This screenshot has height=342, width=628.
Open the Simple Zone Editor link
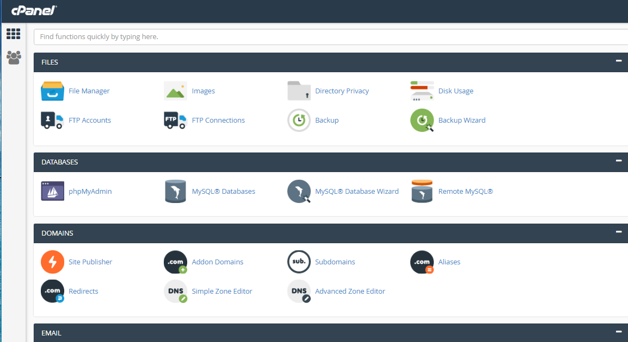222,292
